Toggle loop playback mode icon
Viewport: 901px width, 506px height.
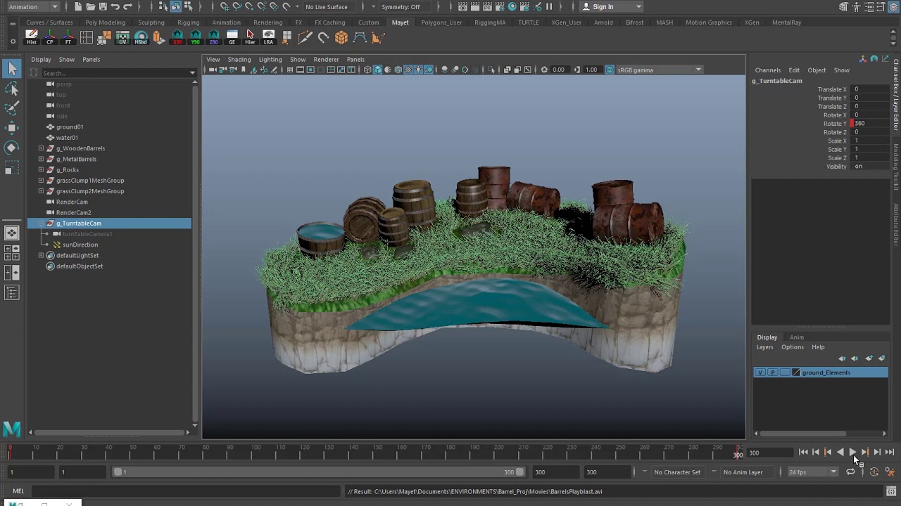(850, 472)
